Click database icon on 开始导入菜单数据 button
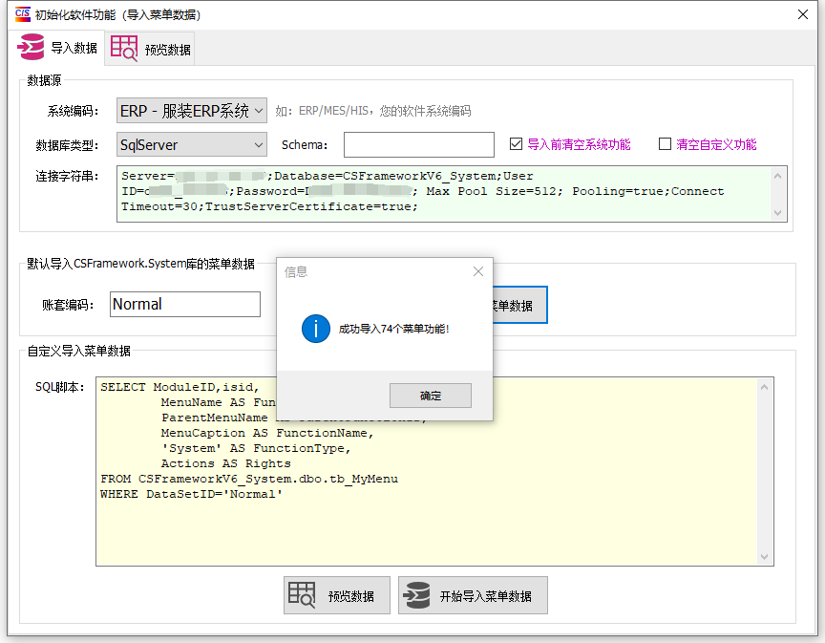This screenshot has width=825, height=643. tap(416, 595)
